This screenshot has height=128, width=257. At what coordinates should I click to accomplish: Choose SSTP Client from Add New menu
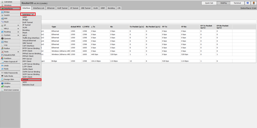[x=31, y=77]
